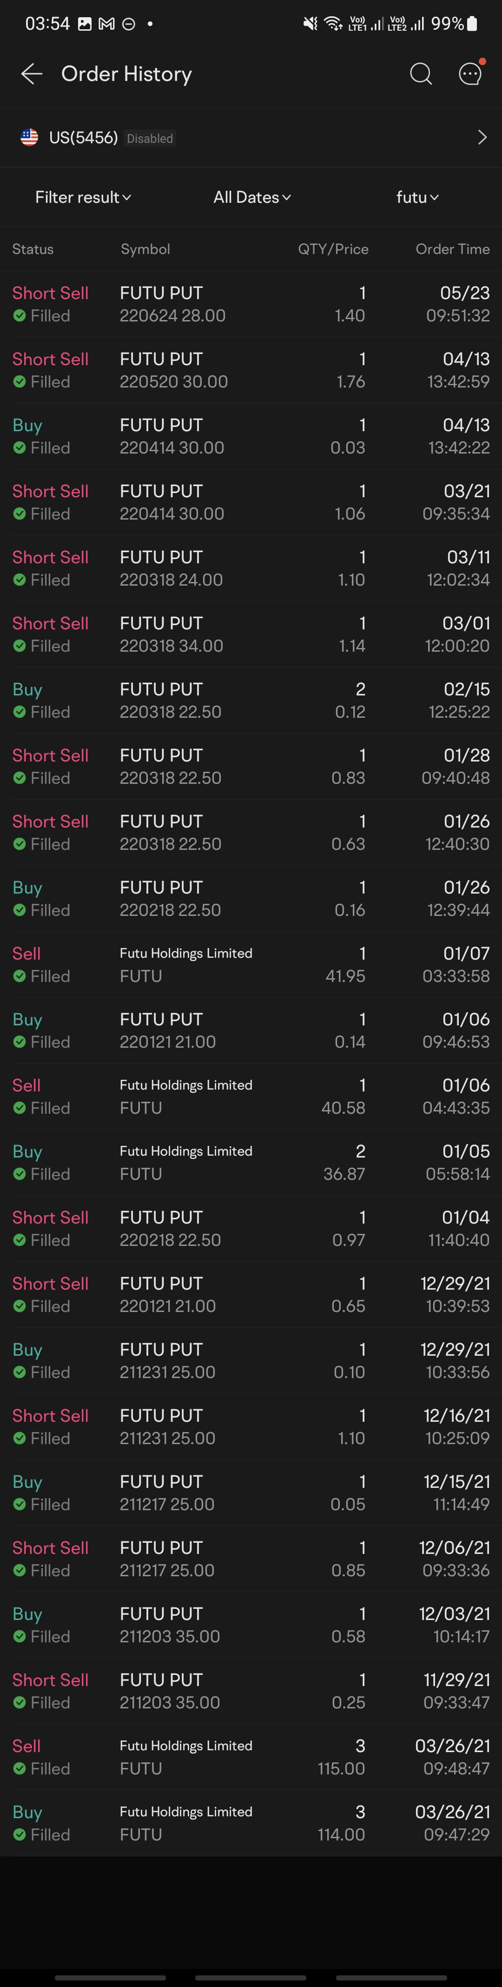The width and height of the screenshot is (502, 1987).
Task: Tap green Filled checkmark on 05/23 order
Action: tap(19, 315)
